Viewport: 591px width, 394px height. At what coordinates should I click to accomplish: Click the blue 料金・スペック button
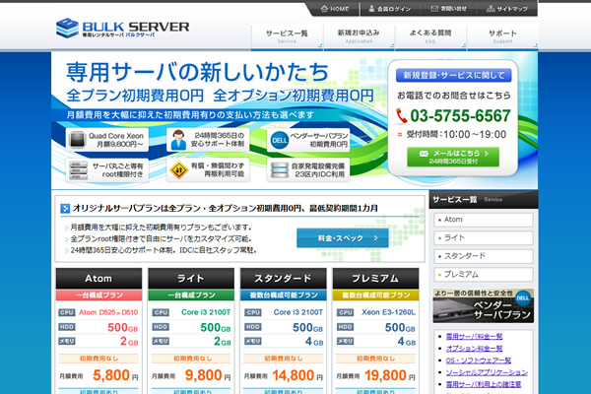[342, 237]
